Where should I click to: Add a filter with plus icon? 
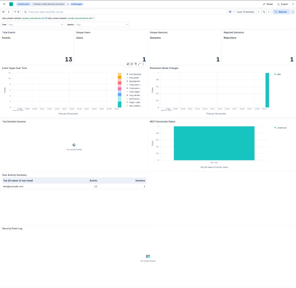point(3,12)
